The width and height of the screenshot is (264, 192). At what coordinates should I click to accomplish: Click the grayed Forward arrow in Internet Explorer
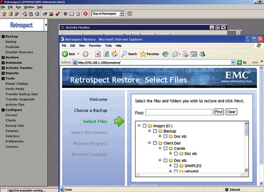(85, 54)
